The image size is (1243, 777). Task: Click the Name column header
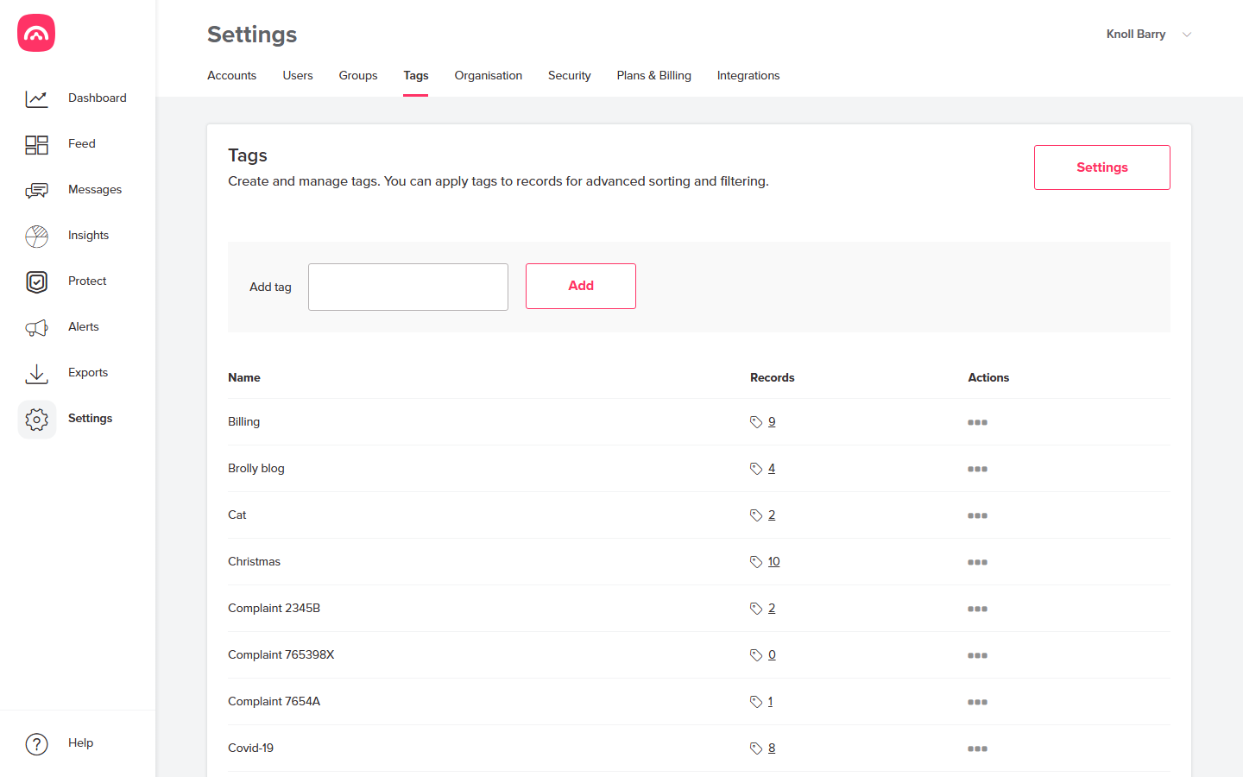244,377
